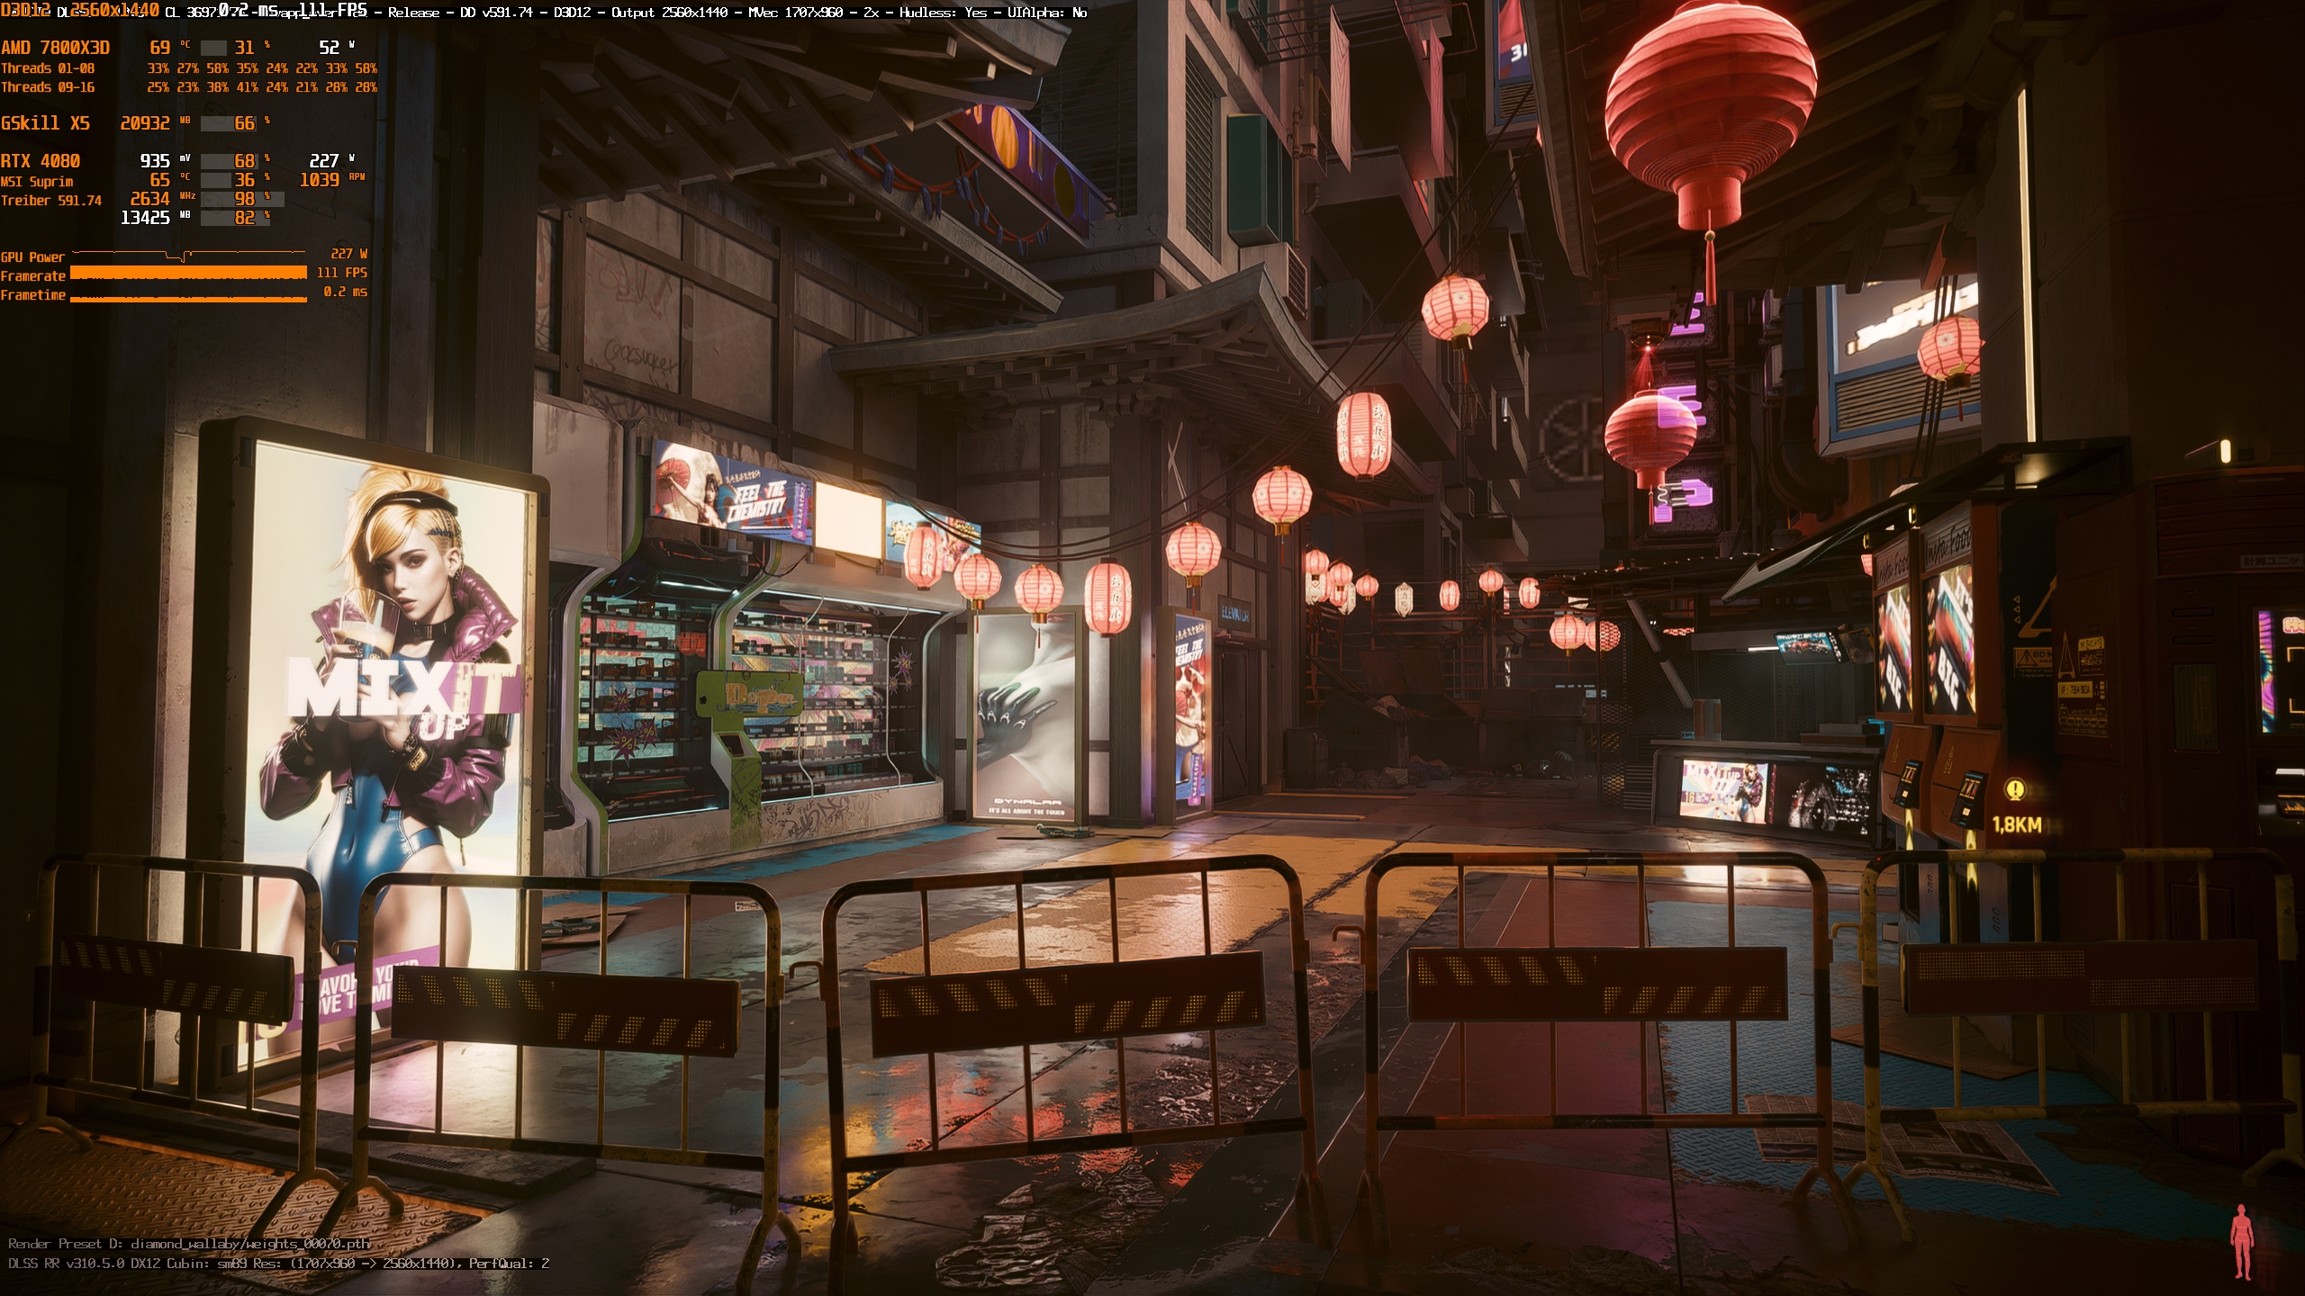
Task: Click the 1,8KM quest distance label
Action: 2017,824
